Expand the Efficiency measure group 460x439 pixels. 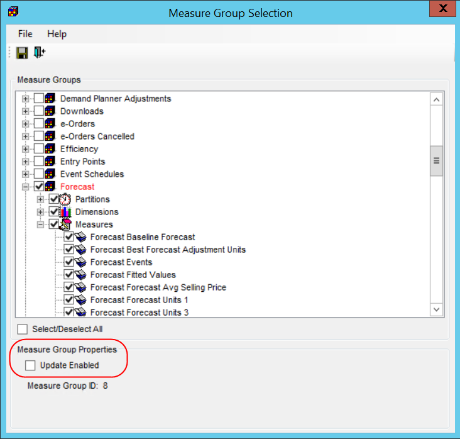pos(26,149)
